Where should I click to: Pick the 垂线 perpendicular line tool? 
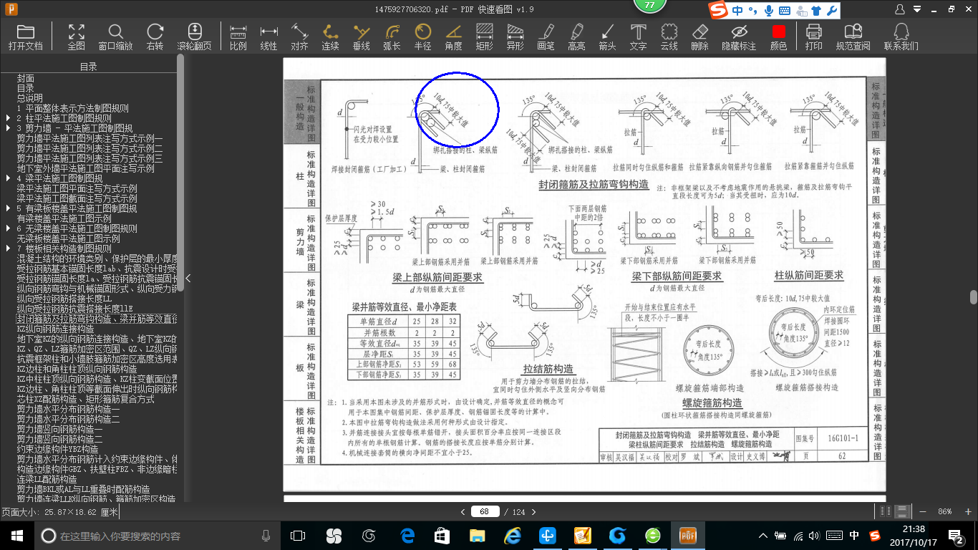tap(362, 37)
